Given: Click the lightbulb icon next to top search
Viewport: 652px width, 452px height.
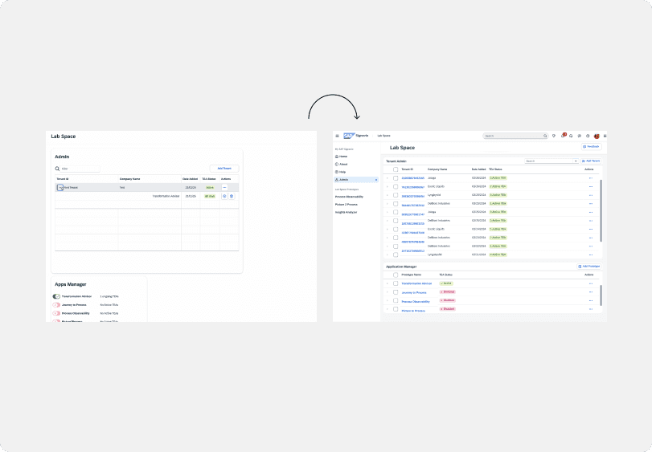Looking at the screenshot, I should pos(554,136).
